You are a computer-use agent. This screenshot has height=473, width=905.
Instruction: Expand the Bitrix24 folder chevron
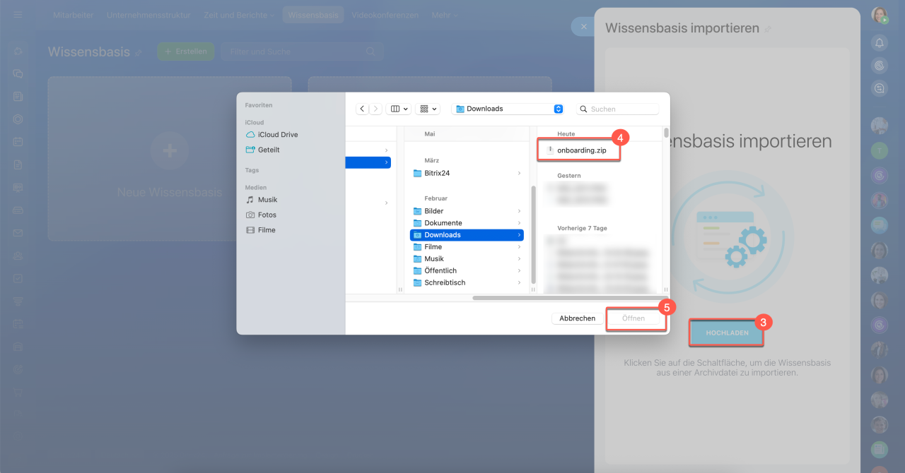click(519, 173)
